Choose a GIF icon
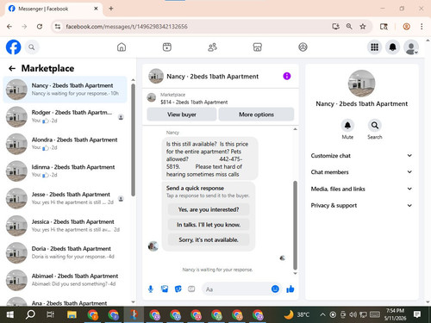Image resolution: width=431 pixels, height=323 pixels. tap(191, 289)
